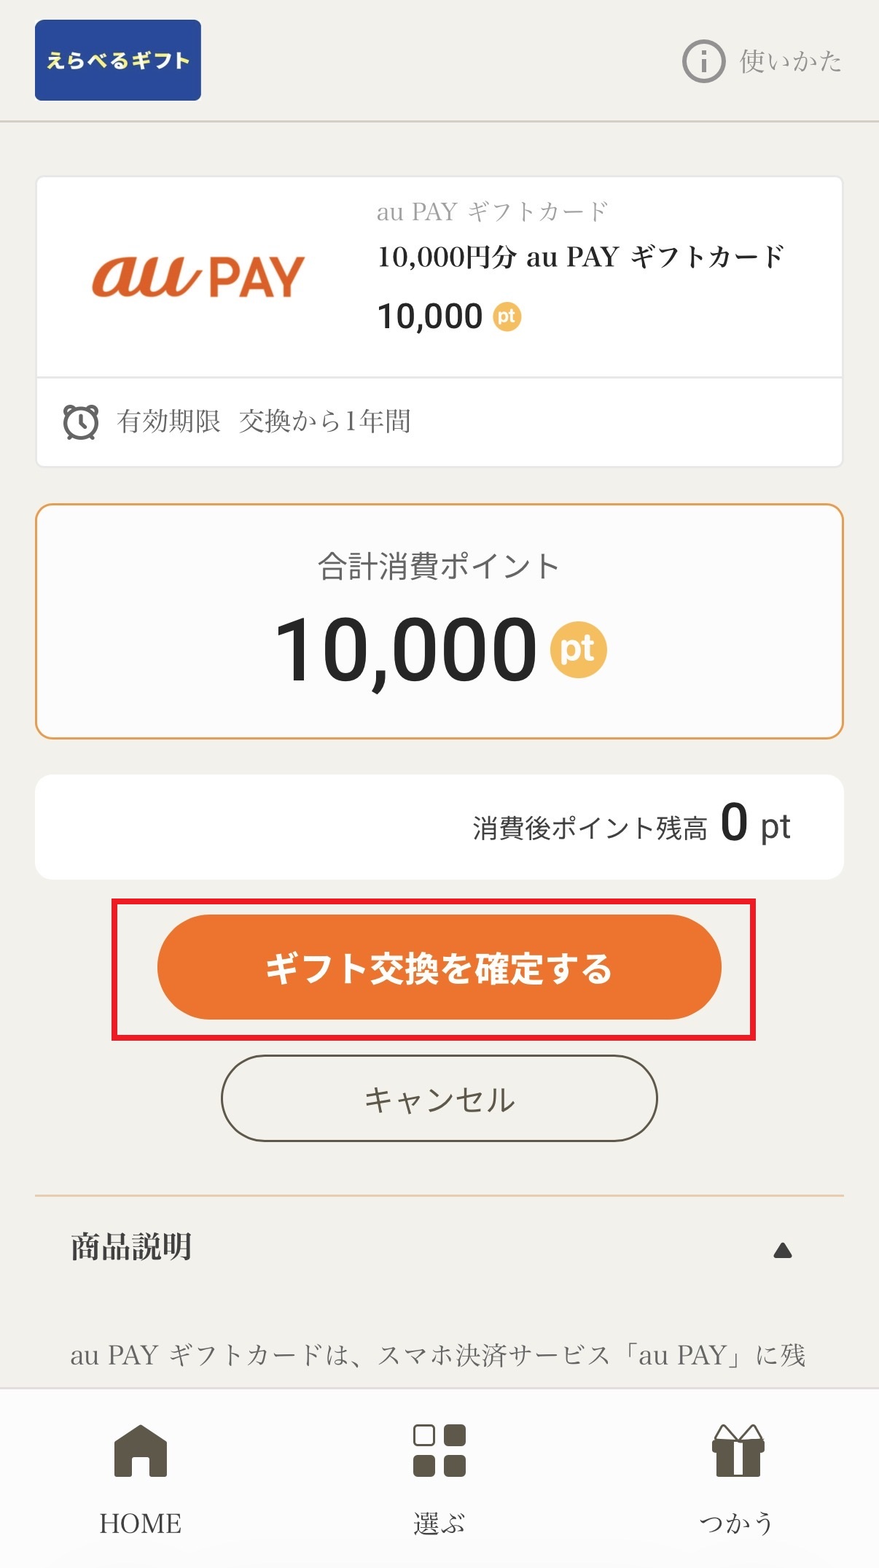Click the えらべるギフト logo
The height and width of the screenshot is (1568, 879).
coord(118,60)
